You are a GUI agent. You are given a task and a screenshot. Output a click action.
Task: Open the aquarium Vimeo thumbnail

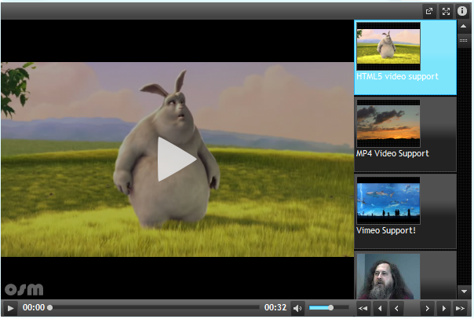[388, 200]
